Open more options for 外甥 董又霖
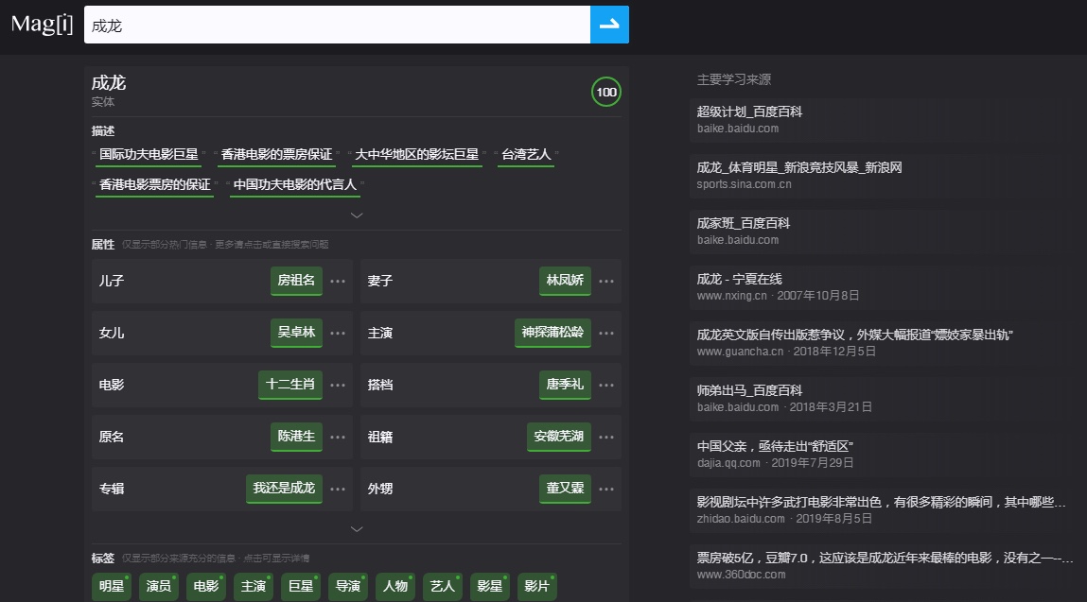 (x=606, y=490)
